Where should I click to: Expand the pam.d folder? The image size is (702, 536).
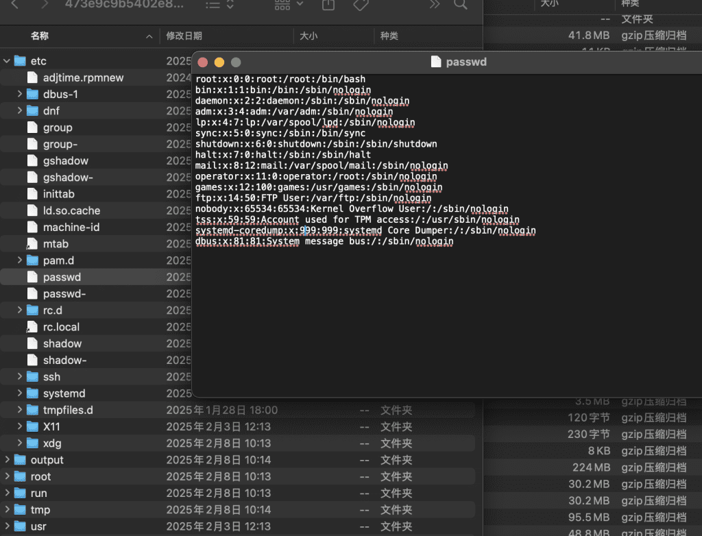[20, 260]
